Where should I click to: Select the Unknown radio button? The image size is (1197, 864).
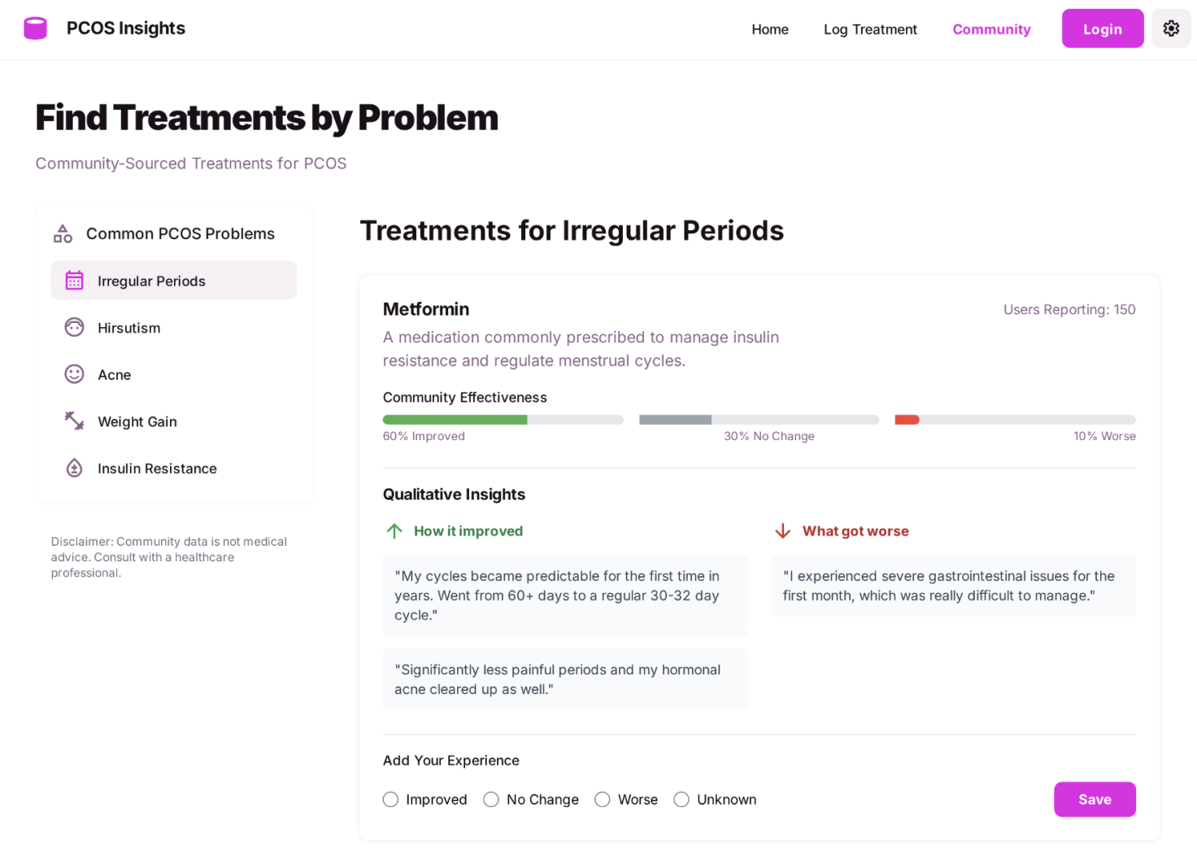(681, 800)
